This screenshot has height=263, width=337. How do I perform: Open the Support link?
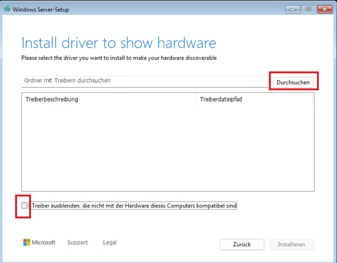tap(78, 243)
